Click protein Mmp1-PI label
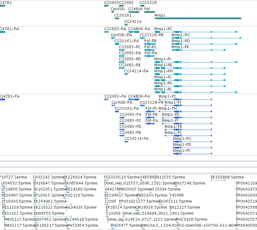The image size is (257, 230). point(170,121)
